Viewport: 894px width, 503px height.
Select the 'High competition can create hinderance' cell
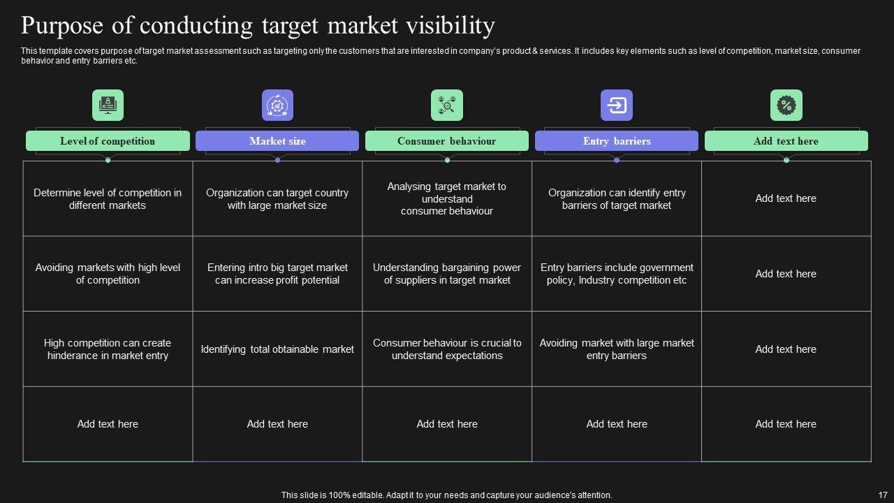(108, 349)
